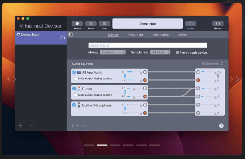Click iTunes R2 orange connector
The width and height of the screenshot is (245, 159).
[x=145, y=96]
